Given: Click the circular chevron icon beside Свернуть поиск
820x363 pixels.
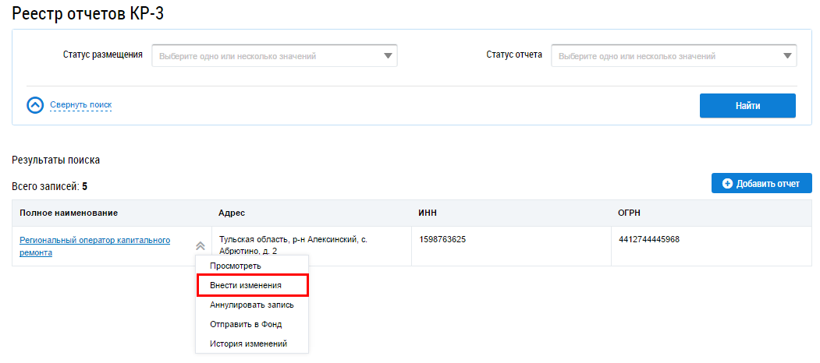Looking at the screenshot, I should [x=35, y=105].
